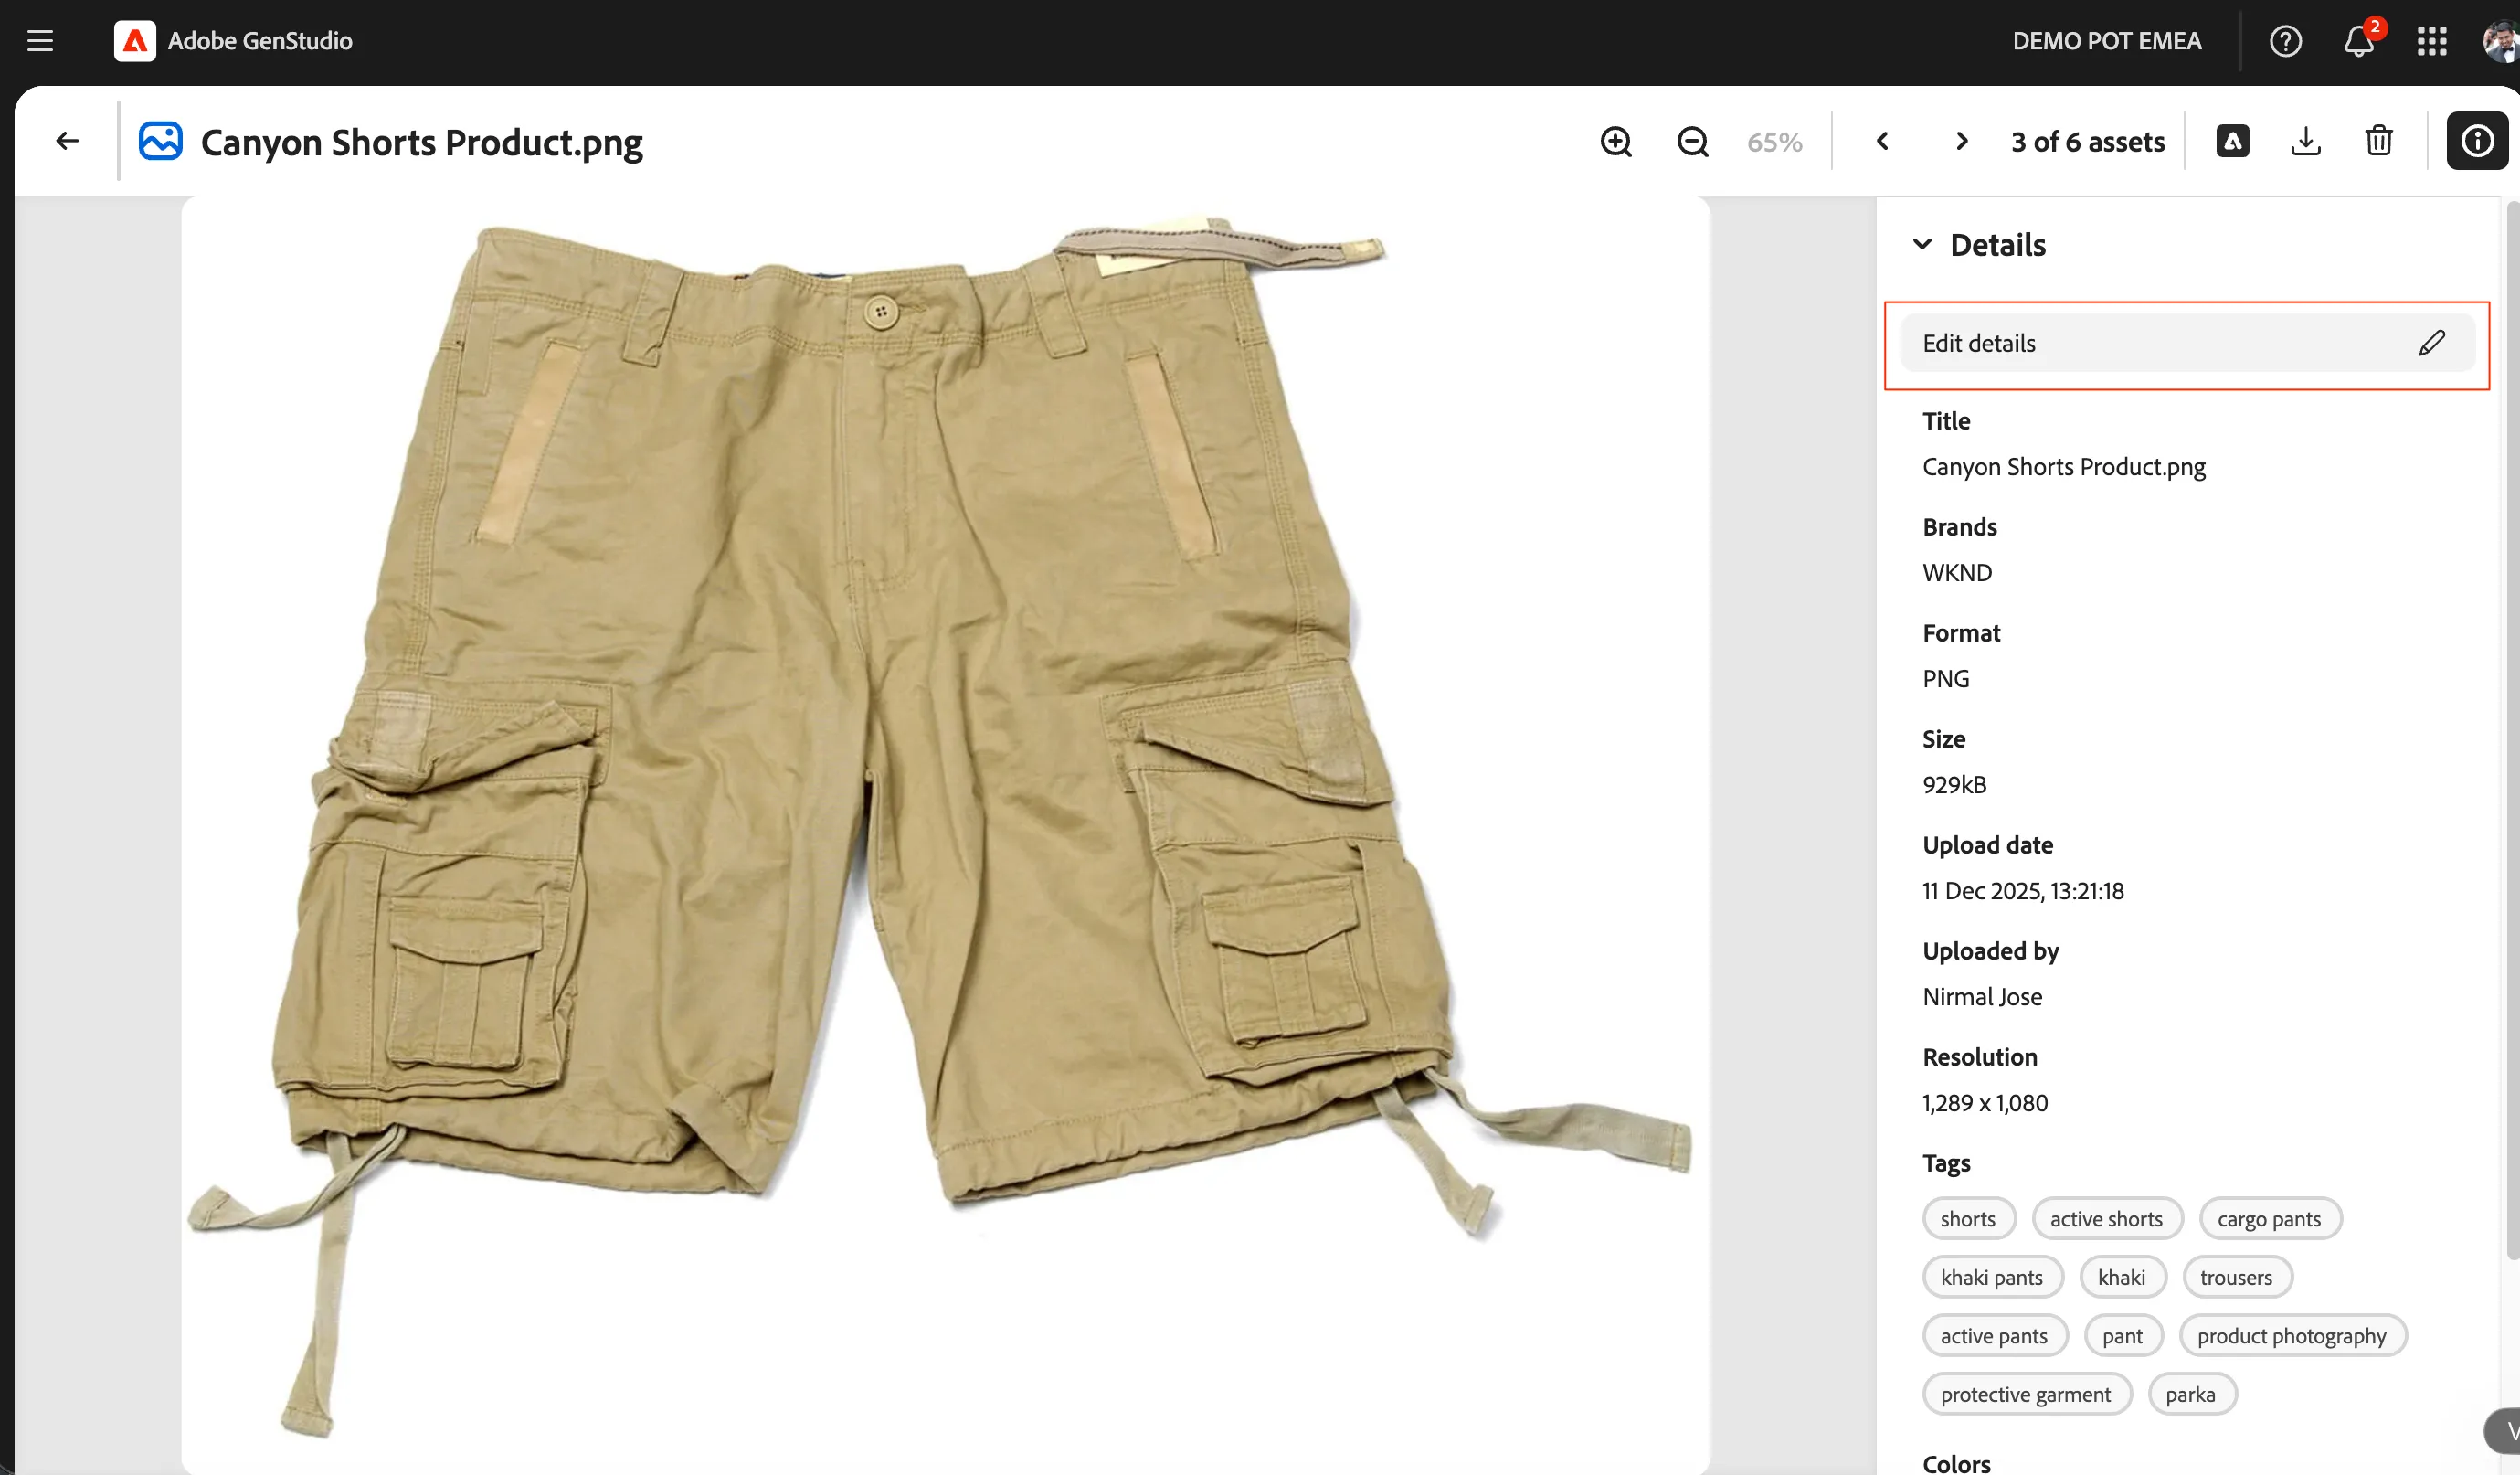The width and height of the screenshot is (2520, 1475).
Task: Click the Title value in Details
Action: point(2063,467)
